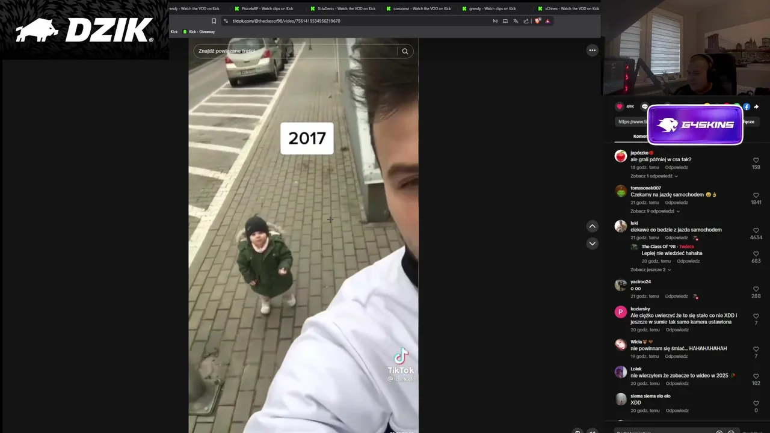Switch to 'xChives - Watch the VOD' tab

click(568, 8)
